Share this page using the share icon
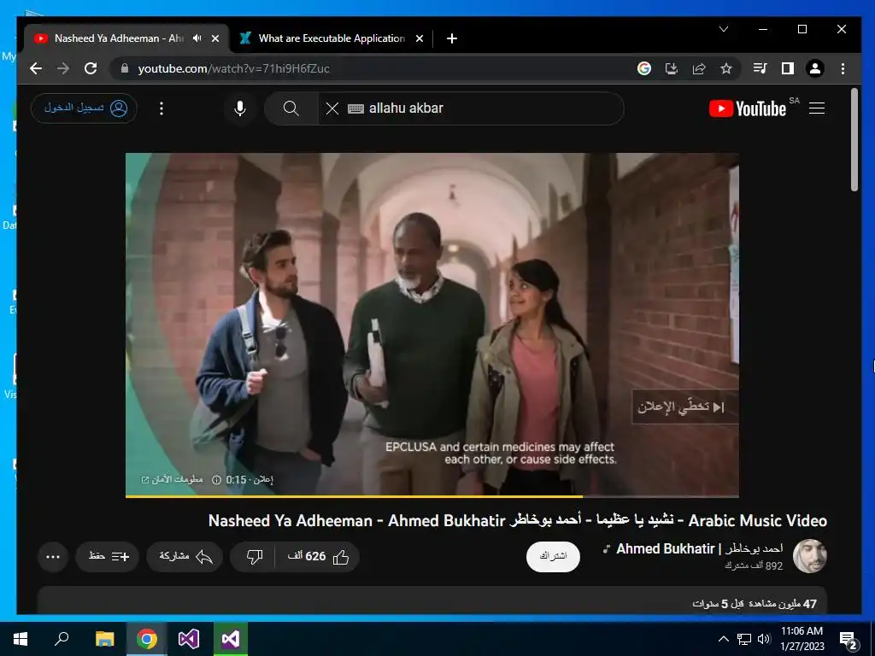 click(x=699, y=68)
